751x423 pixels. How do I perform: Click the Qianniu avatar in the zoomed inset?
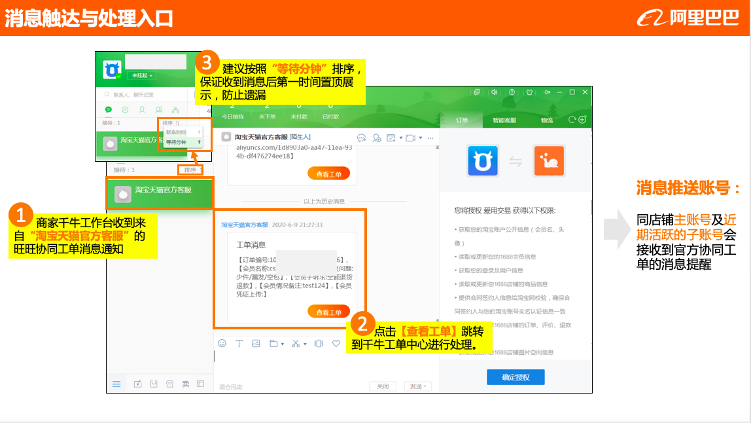tap(112, 71)
